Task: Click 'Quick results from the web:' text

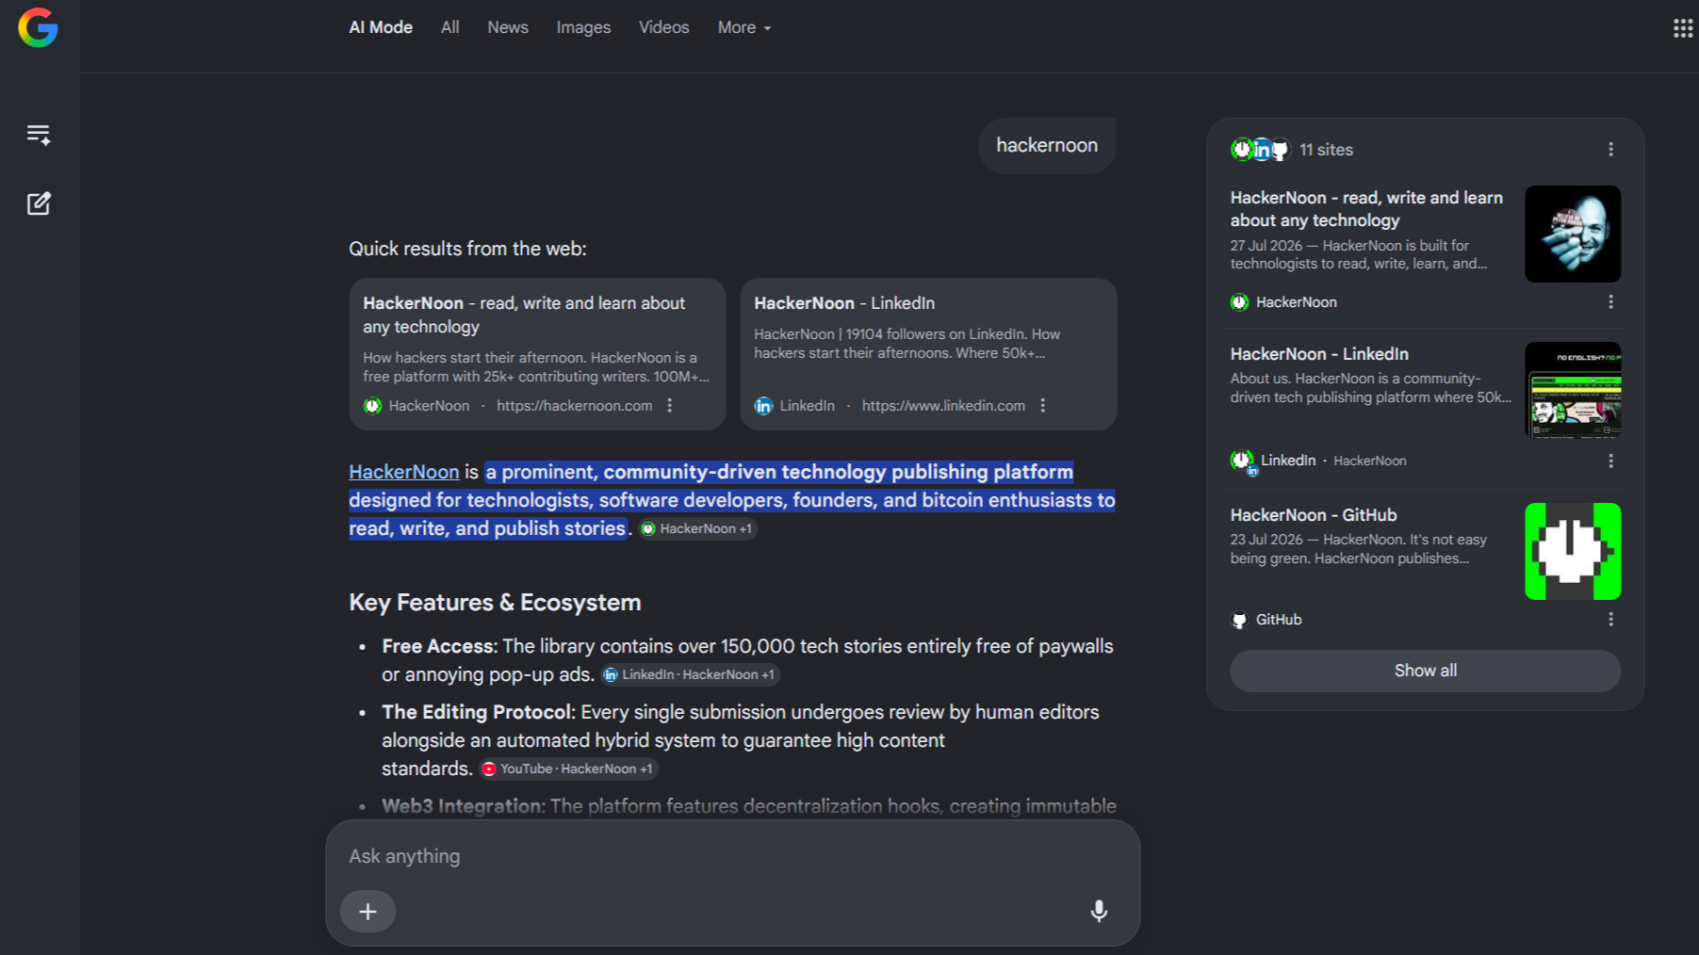Action: pos(467,249)
